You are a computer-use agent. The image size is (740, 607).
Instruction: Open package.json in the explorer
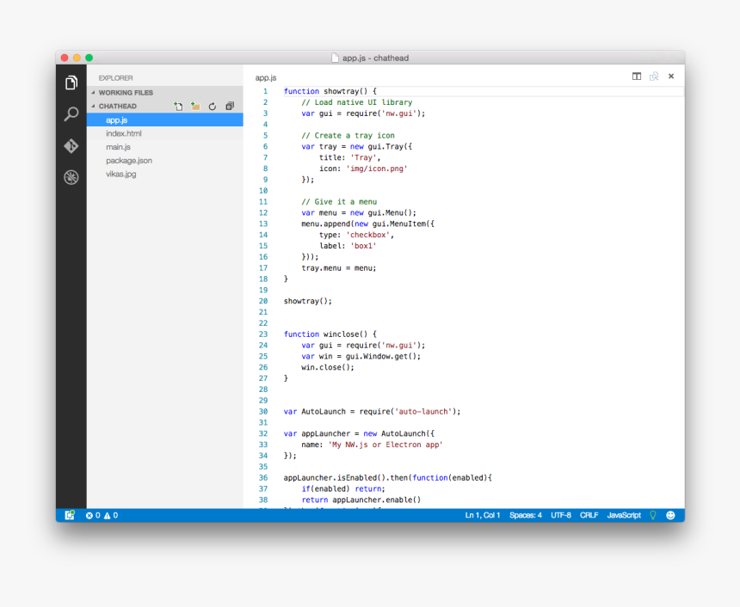[x=129, y=161]
